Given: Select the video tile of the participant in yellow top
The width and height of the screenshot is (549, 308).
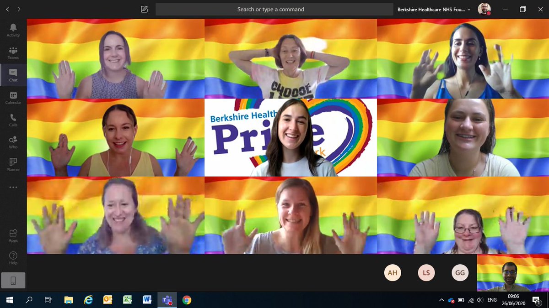Looking at the screenshot, I should 115,137.
